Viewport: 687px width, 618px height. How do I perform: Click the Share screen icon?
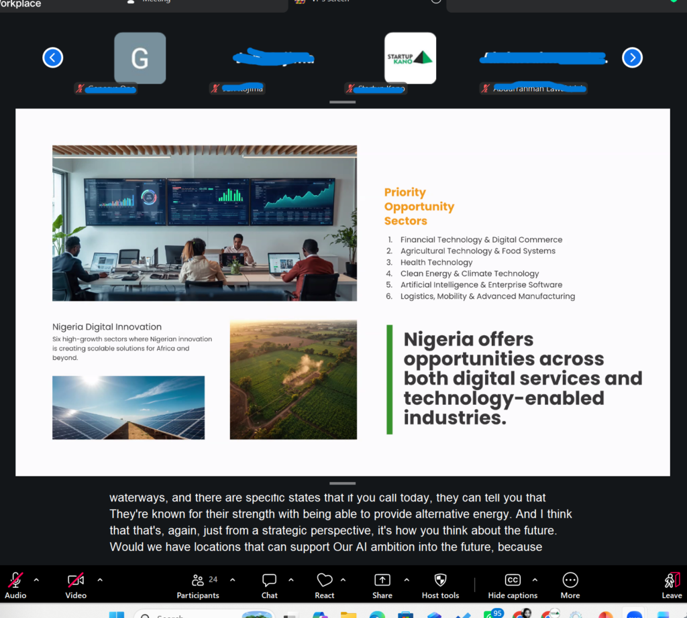(382, 580)
